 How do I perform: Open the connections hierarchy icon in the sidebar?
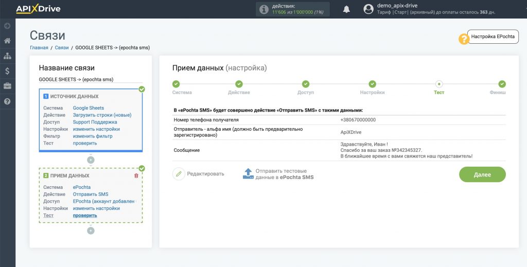[x=7, y=56]
